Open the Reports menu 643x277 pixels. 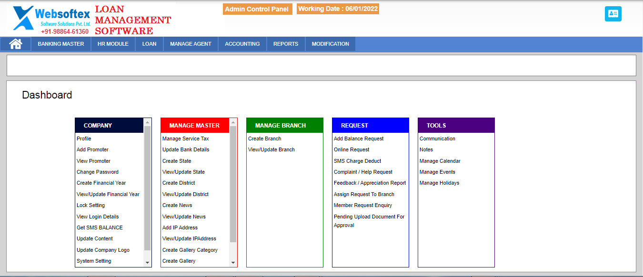[x=286, y=44]
